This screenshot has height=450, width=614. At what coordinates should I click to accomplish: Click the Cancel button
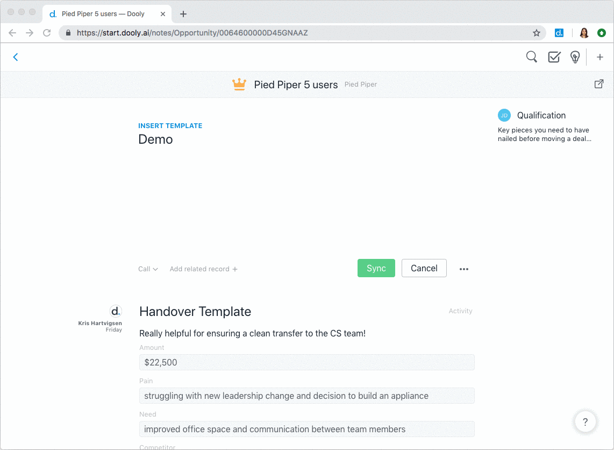click(424, 268)
